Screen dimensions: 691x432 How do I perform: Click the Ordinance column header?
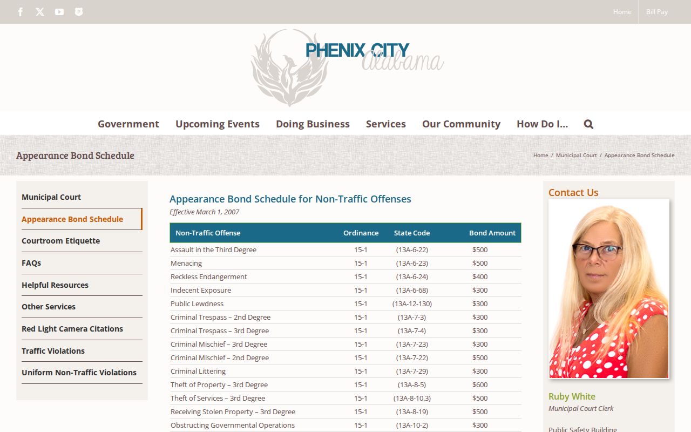tap(361, 233)
